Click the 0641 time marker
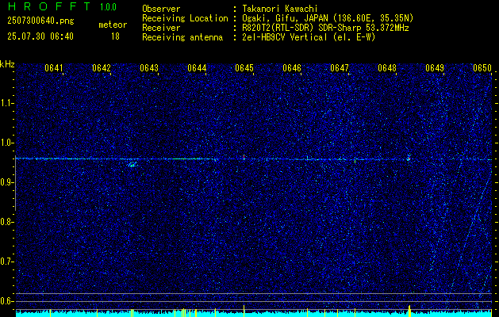499x317 pixels. coord(54,68)
